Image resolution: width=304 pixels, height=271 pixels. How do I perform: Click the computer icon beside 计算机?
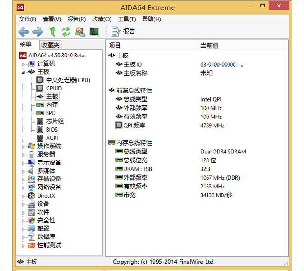[31, 63]
